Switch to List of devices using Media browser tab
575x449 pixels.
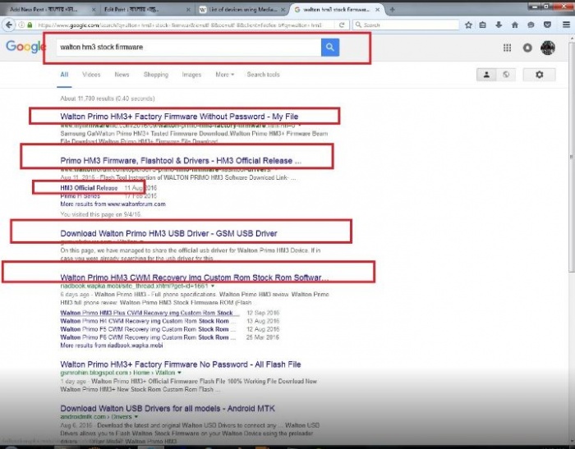click(x=242, y=10)
